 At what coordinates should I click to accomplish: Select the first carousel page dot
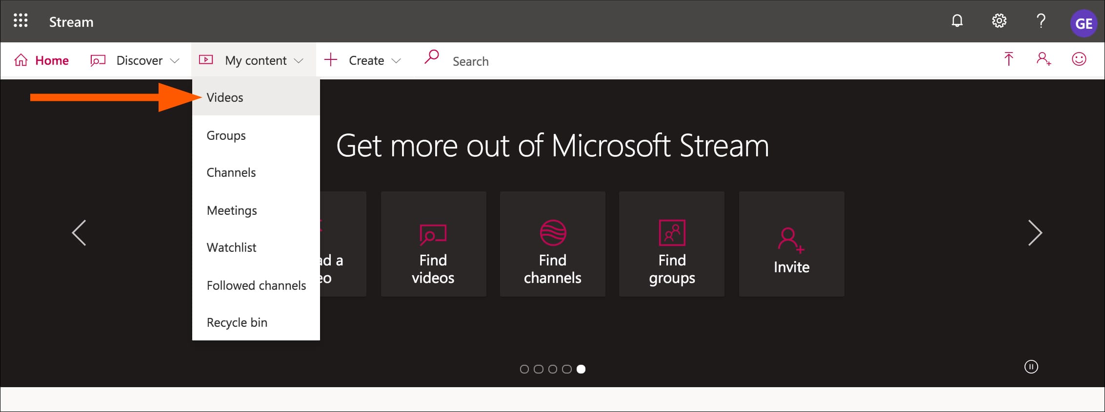point(524,369)
